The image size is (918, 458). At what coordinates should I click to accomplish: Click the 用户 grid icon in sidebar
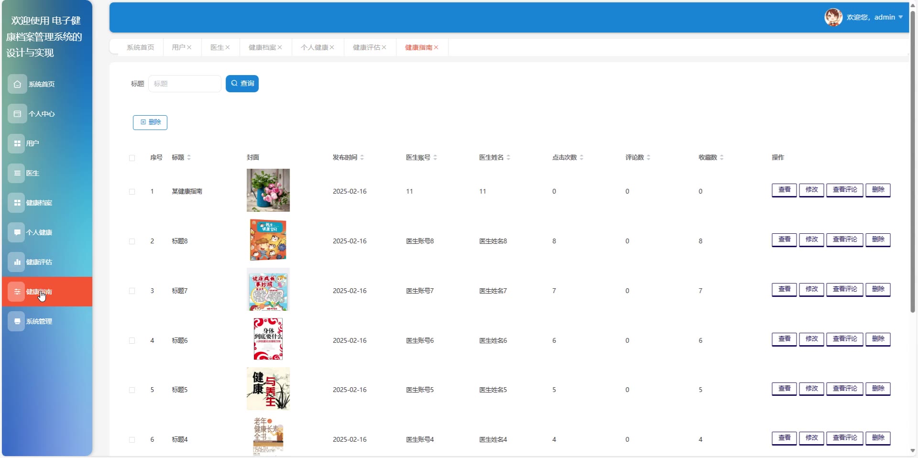(17, 143)
